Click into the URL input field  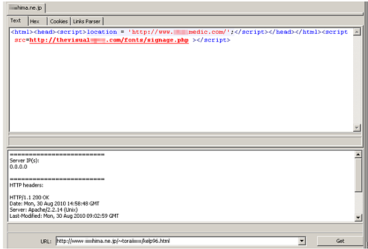coord(177,241)
